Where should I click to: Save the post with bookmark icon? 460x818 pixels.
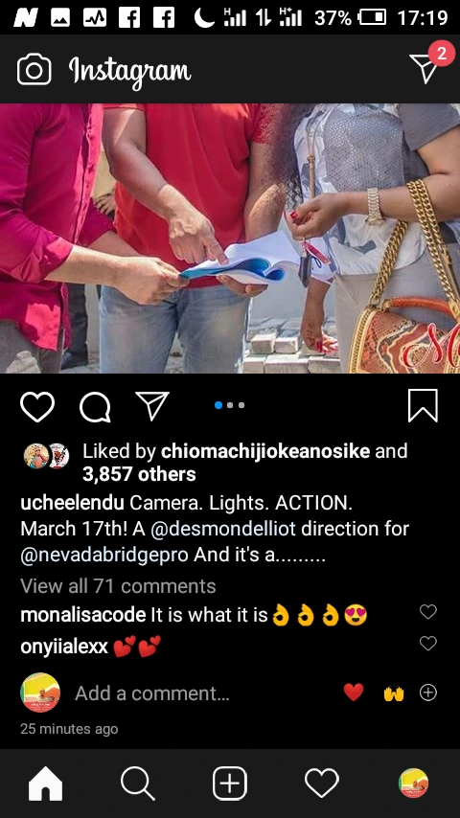(x=423, y=405)
